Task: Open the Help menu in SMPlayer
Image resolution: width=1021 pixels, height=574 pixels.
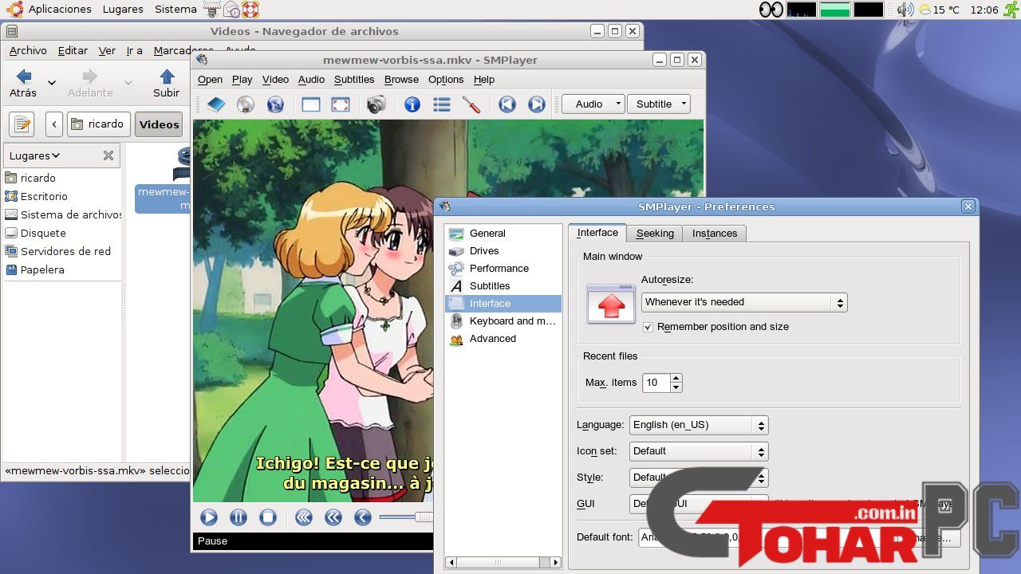Action: click(484, 80)
